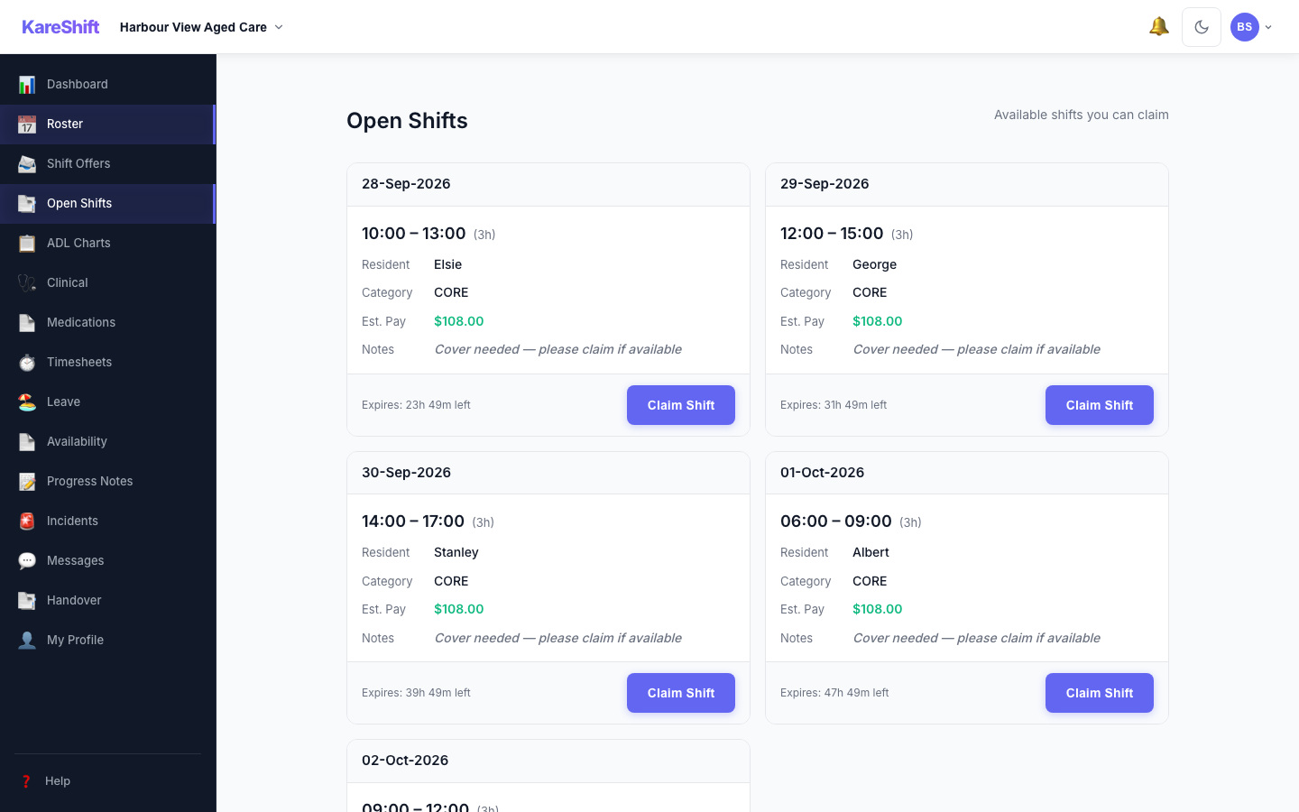Navigate to Availability
Image resolution: width=1299 pixels, height=812 pixels.
point(108,441)
